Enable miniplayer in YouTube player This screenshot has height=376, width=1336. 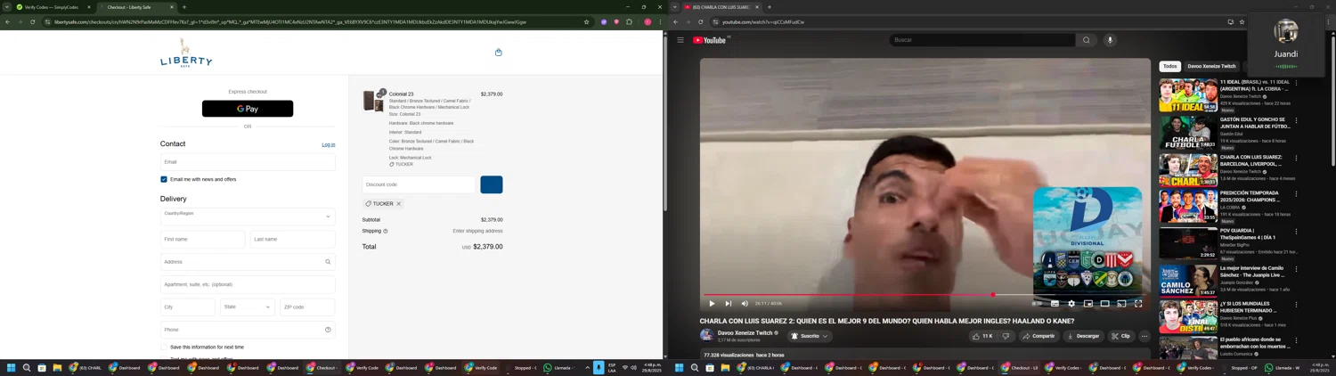(x=1088, y=304)
